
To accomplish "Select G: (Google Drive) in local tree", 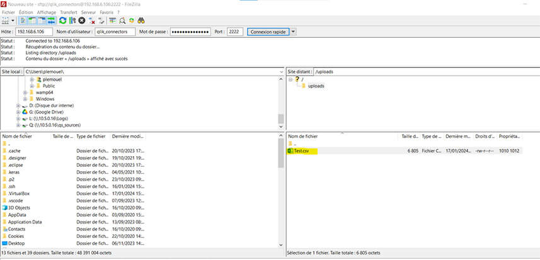I will click(46, 112).
